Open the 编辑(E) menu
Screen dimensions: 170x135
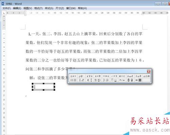click(17, 8)
